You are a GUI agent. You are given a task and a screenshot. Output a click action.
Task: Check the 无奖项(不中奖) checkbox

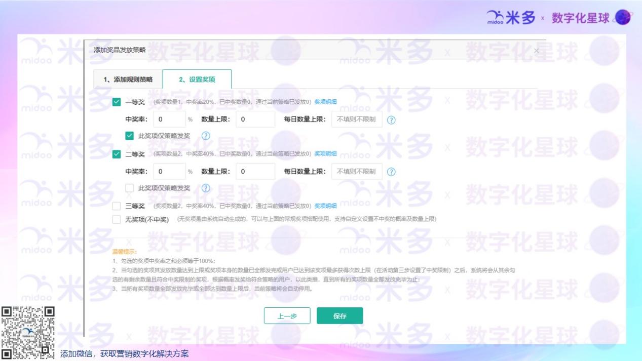[x=117, y=219]
